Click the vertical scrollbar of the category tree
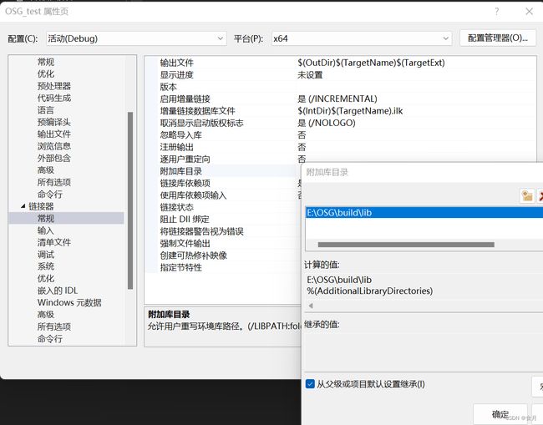The width and height of the screenshot is (543, 425). [130, 200]
